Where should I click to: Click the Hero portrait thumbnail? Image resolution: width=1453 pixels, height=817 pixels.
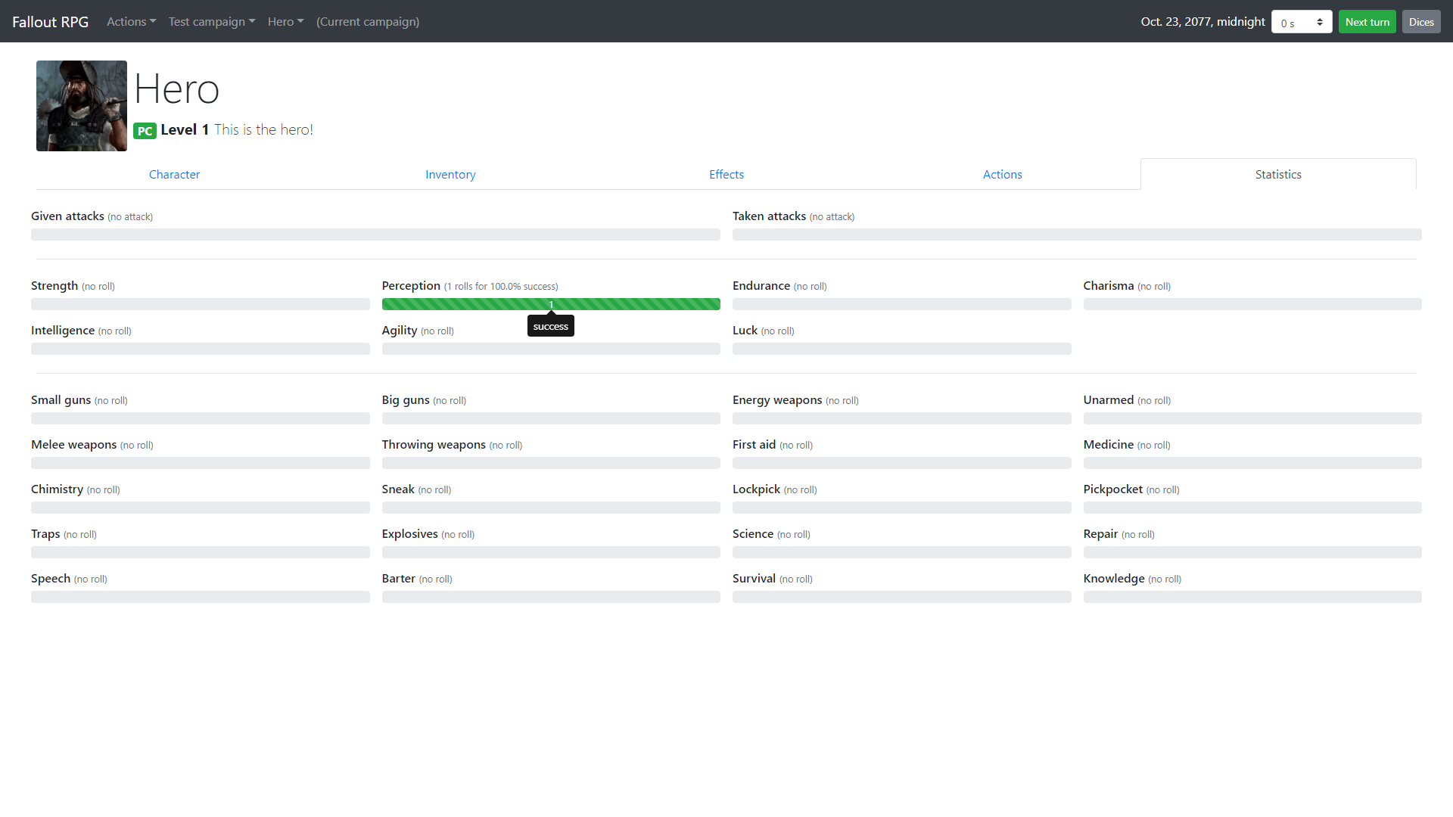[82, 106]
